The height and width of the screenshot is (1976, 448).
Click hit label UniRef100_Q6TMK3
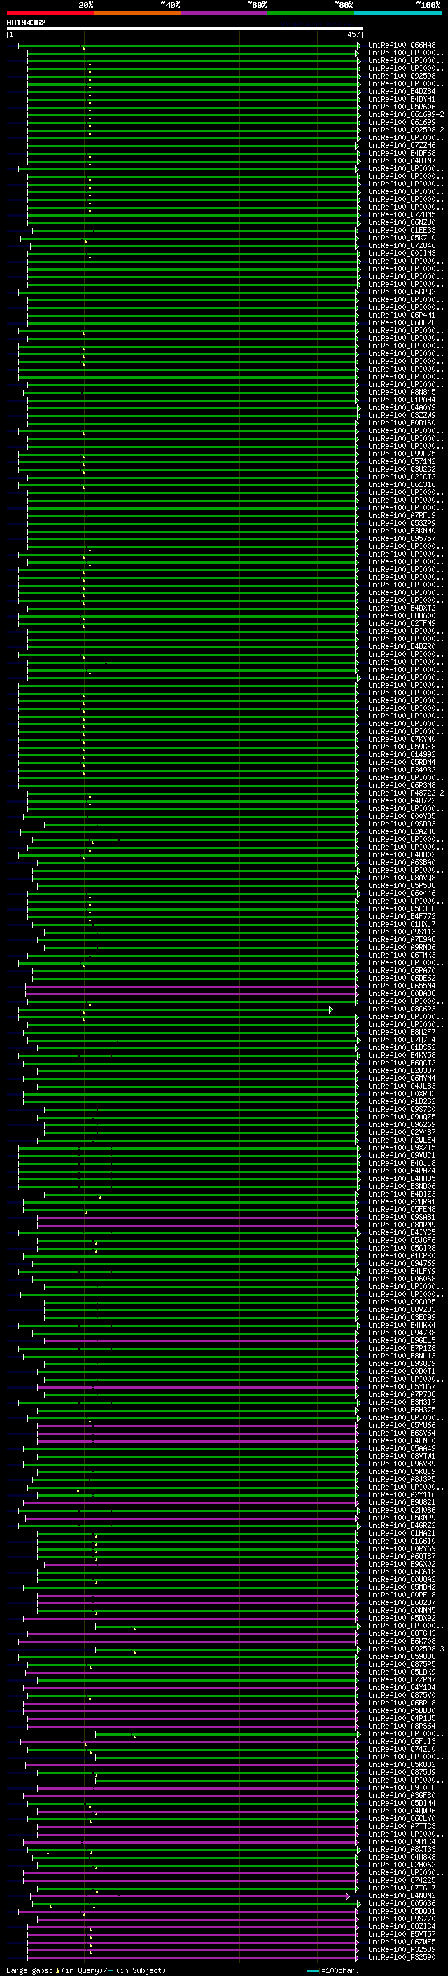(401, 955)
